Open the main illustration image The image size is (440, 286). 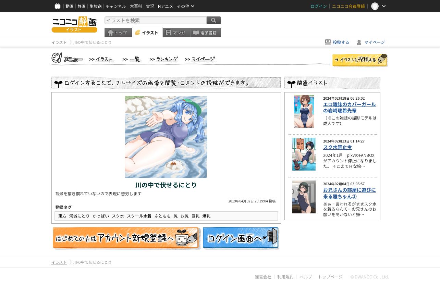pos(166,137)
